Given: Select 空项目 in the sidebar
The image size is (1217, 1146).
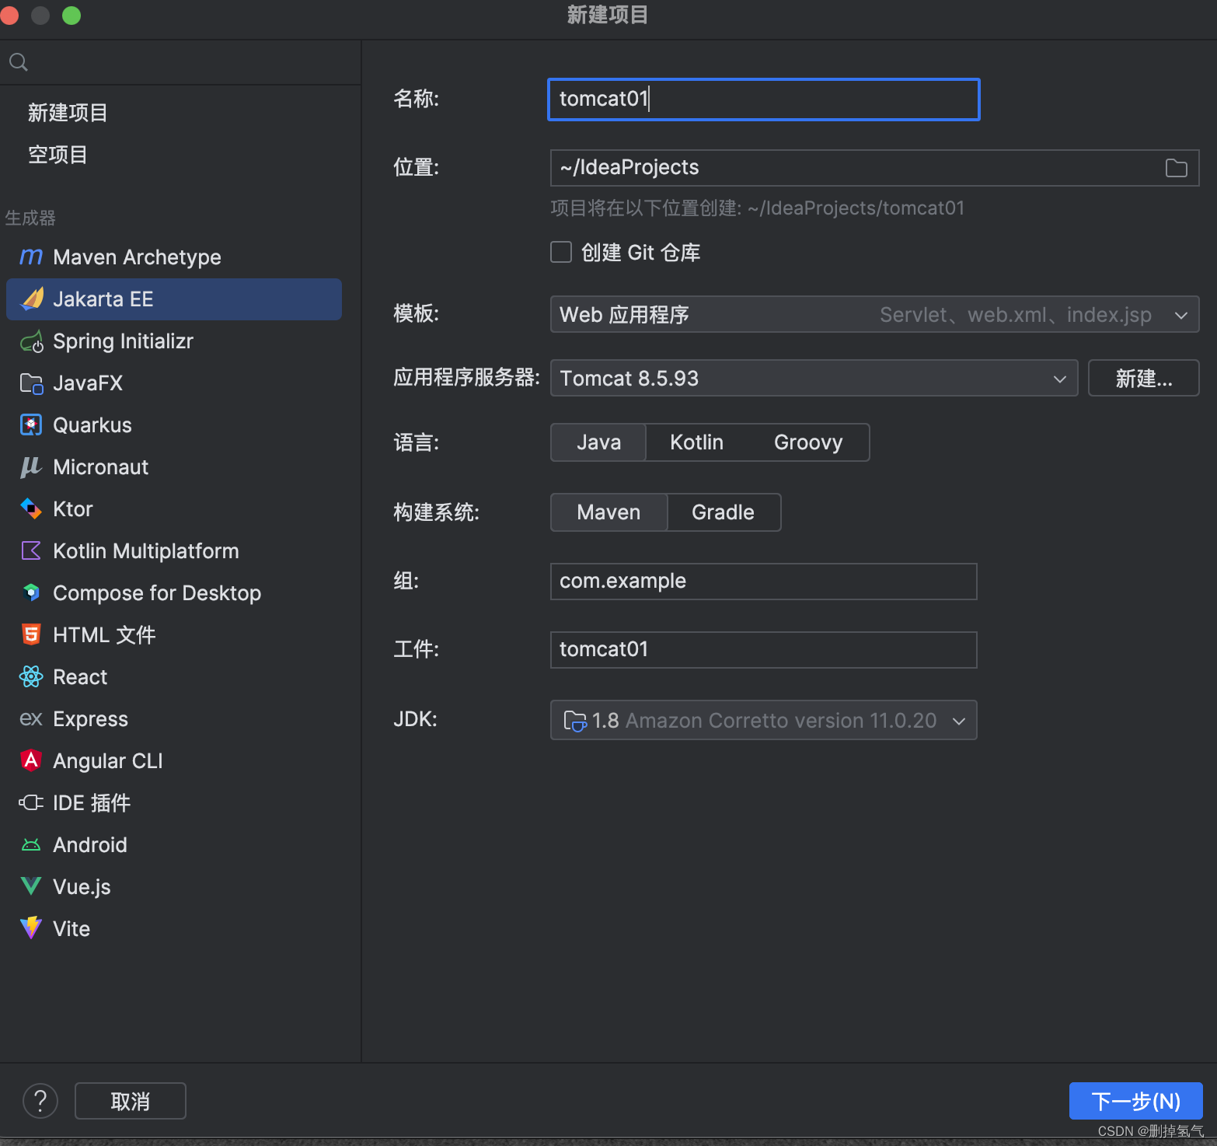Looking at the screenshot, I should [x=58, y=155].
